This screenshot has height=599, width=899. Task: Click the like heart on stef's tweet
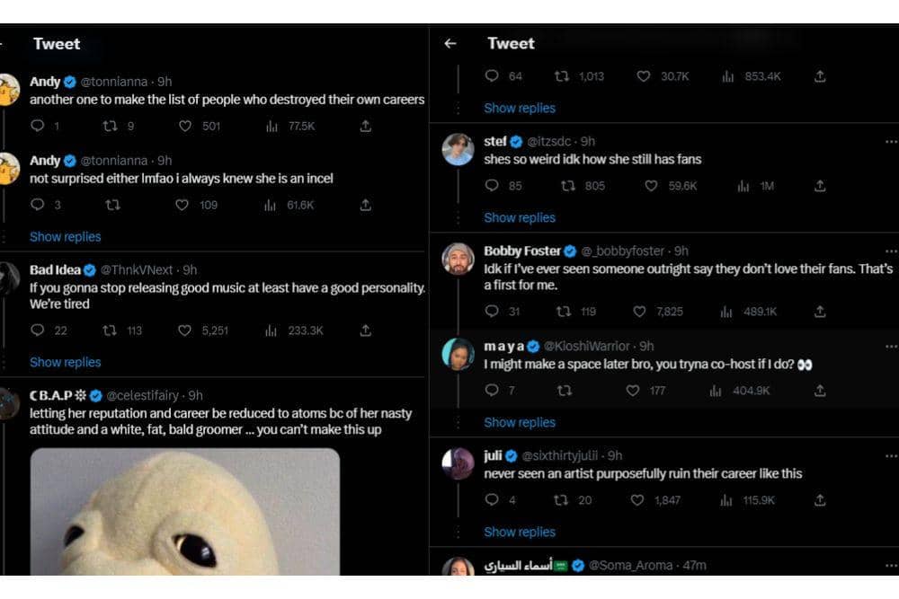[644, 186]
